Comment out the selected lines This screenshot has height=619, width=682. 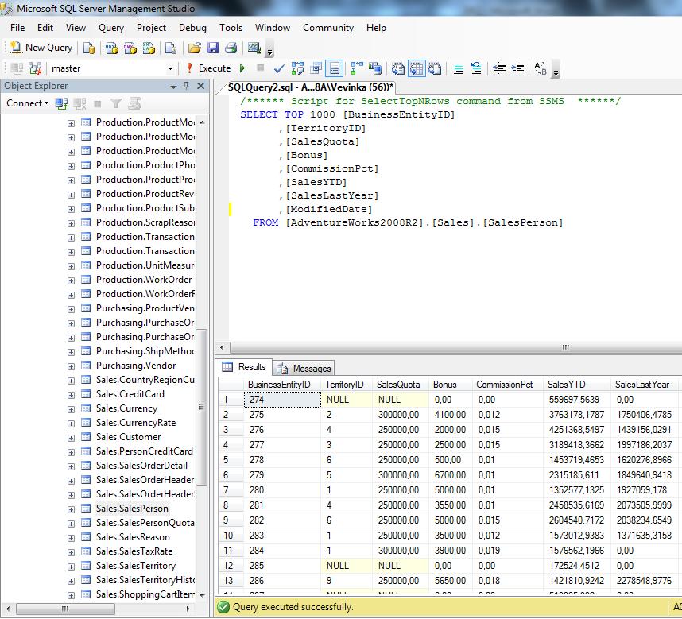point(458,68)
